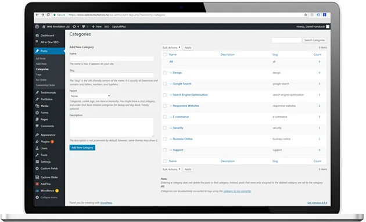Screen dimensions: 366x222
Task: Sort by Count column in table header
Action: pyautogui.click(x=317, y=55)
